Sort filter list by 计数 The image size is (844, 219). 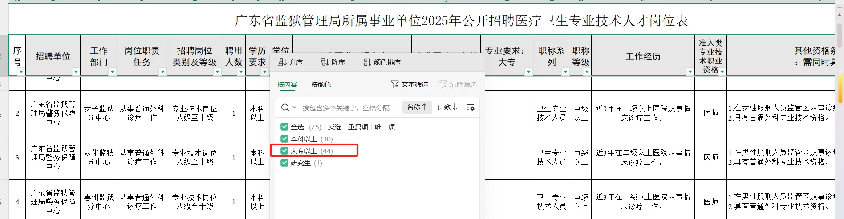447,107
